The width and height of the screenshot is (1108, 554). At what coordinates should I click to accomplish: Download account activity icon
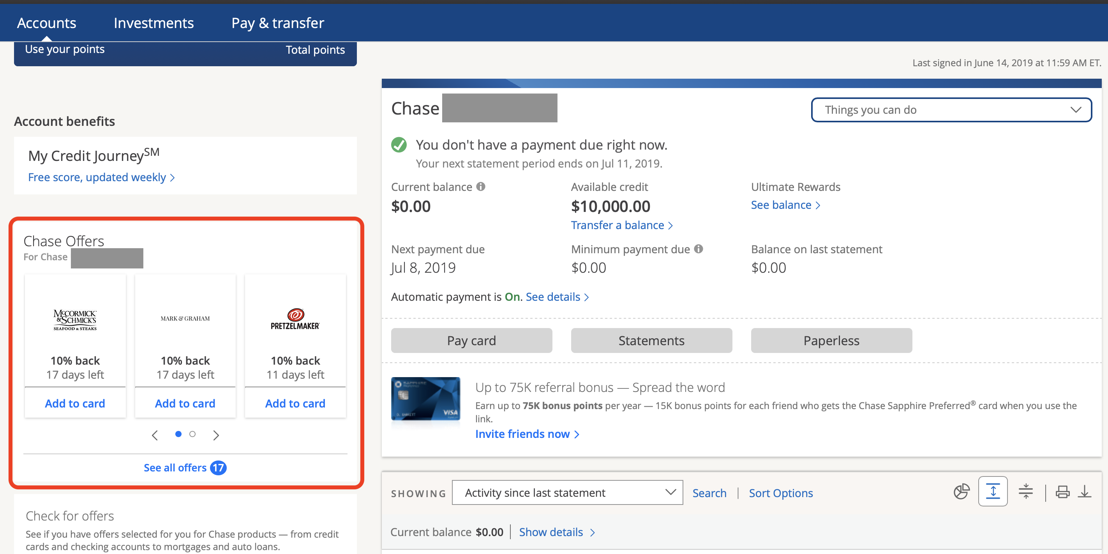point(1084,491)
